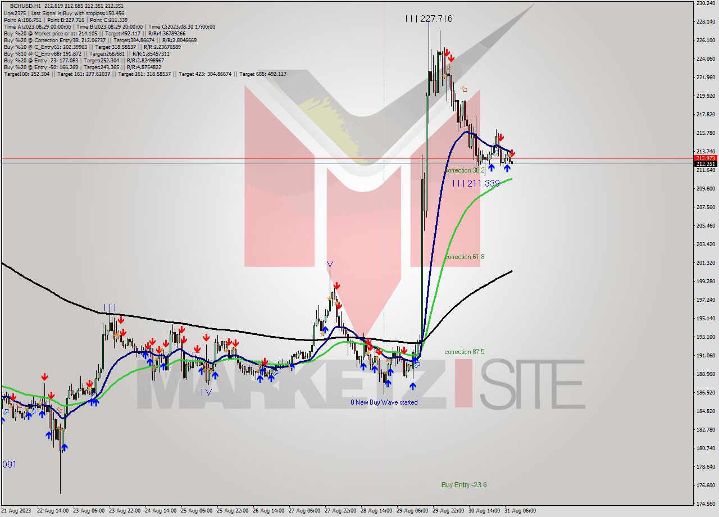Click '29 Aug 22:00' on the time axis
This screenshot has height=517, width=719.
[448, 511]
